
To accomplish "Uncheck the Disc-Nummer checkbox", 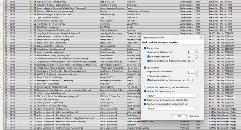I will 145,67.
